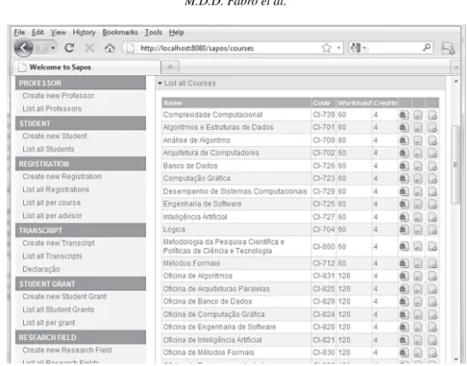The image size is (467, 366).
Task: Select the Welcome to Sapos tab
Action: 86,67
